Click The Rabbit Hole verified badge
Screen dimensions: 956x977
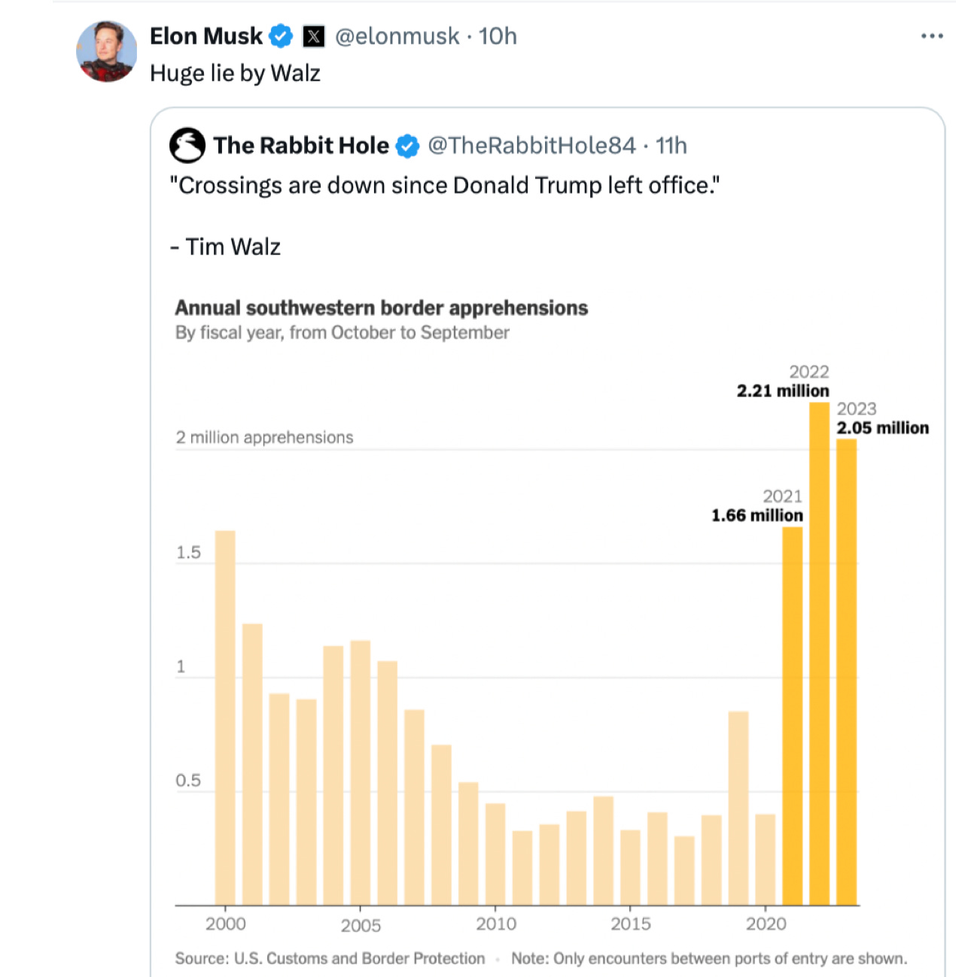(407, 146)
